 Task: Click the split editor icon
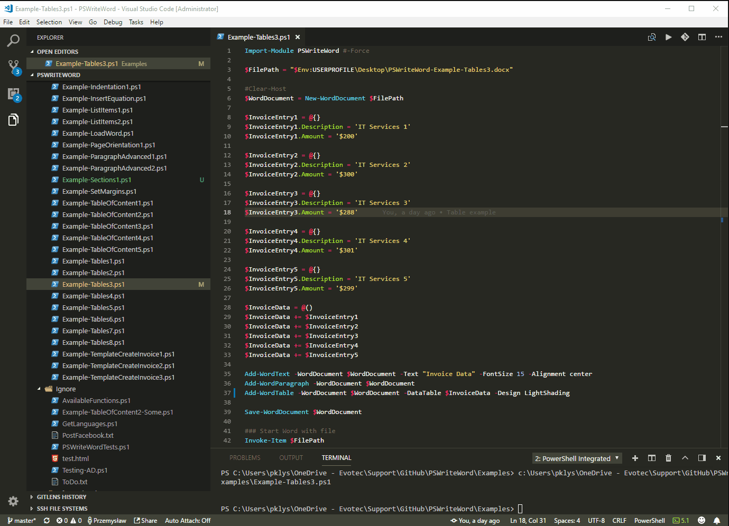pyautogui.click(x=702, y=37)
